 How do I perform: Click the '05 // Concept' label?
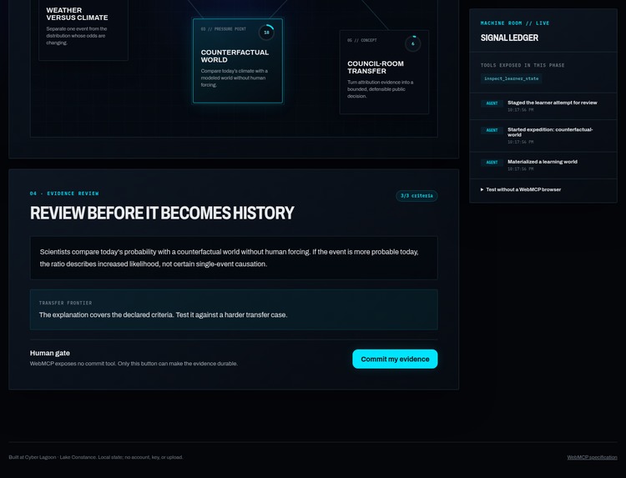(x=361, y=40)
